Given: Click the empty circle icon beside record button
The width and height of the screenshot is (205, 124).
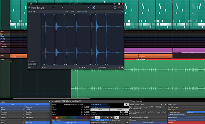Looking at the screenshot, I should [x=80, y=67].
